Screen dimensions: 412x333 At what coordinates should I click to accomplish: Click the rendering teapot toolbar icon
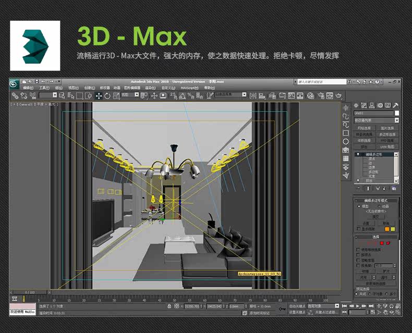[x=338, y=96]
